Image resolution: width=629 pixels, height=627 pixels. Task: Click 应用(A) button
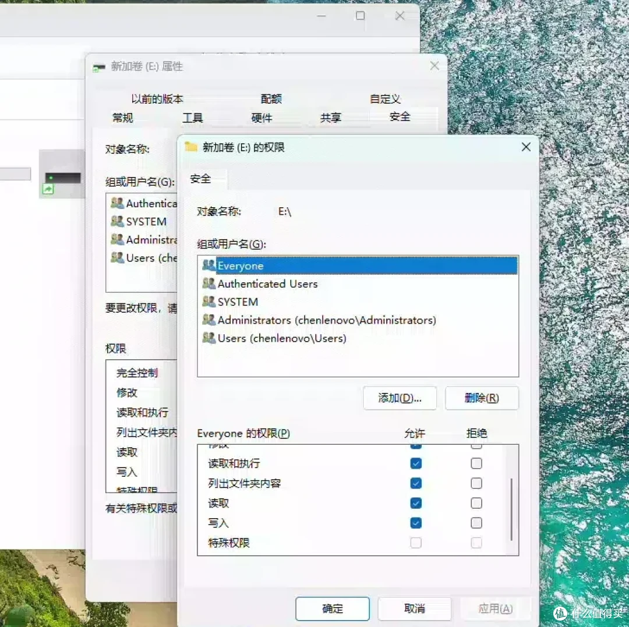click(x=496, y=608)
